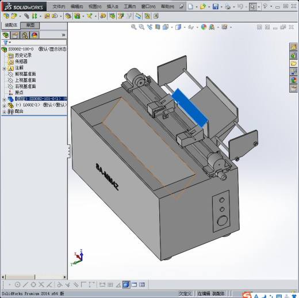Screen dimensions: 299x298
Task: Select 原点 (Origin) tree item
Action: coord(19,93)
